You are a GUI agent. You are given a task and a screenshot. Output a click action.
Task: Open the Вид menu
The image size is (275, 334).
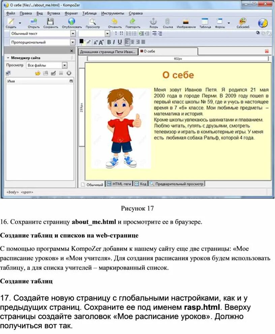click(39, 13)
